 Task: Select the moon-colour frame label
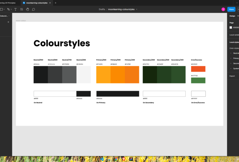point(21,21)
